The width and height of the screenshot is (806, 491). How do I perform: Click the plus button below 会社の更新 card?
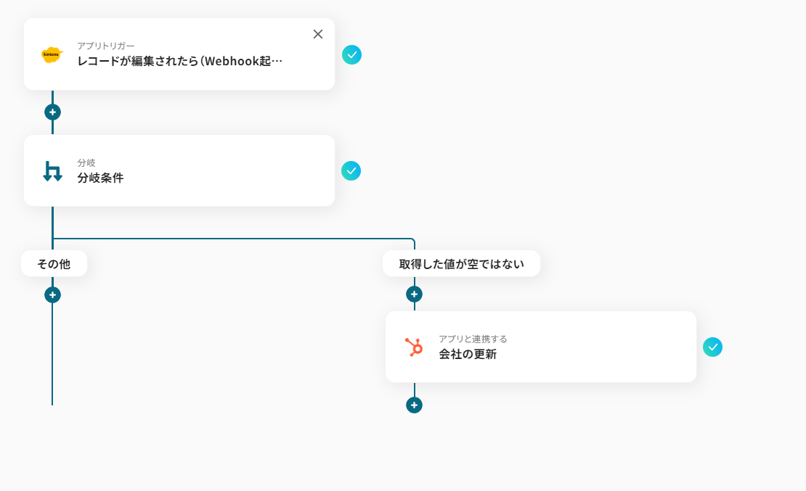coord(413,405)
